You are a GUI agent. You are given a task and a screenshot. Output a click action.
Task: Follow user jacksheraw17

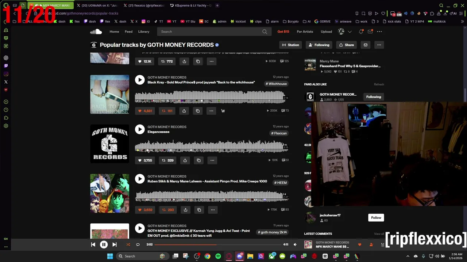pyautogui.click(x=376, y=218)
